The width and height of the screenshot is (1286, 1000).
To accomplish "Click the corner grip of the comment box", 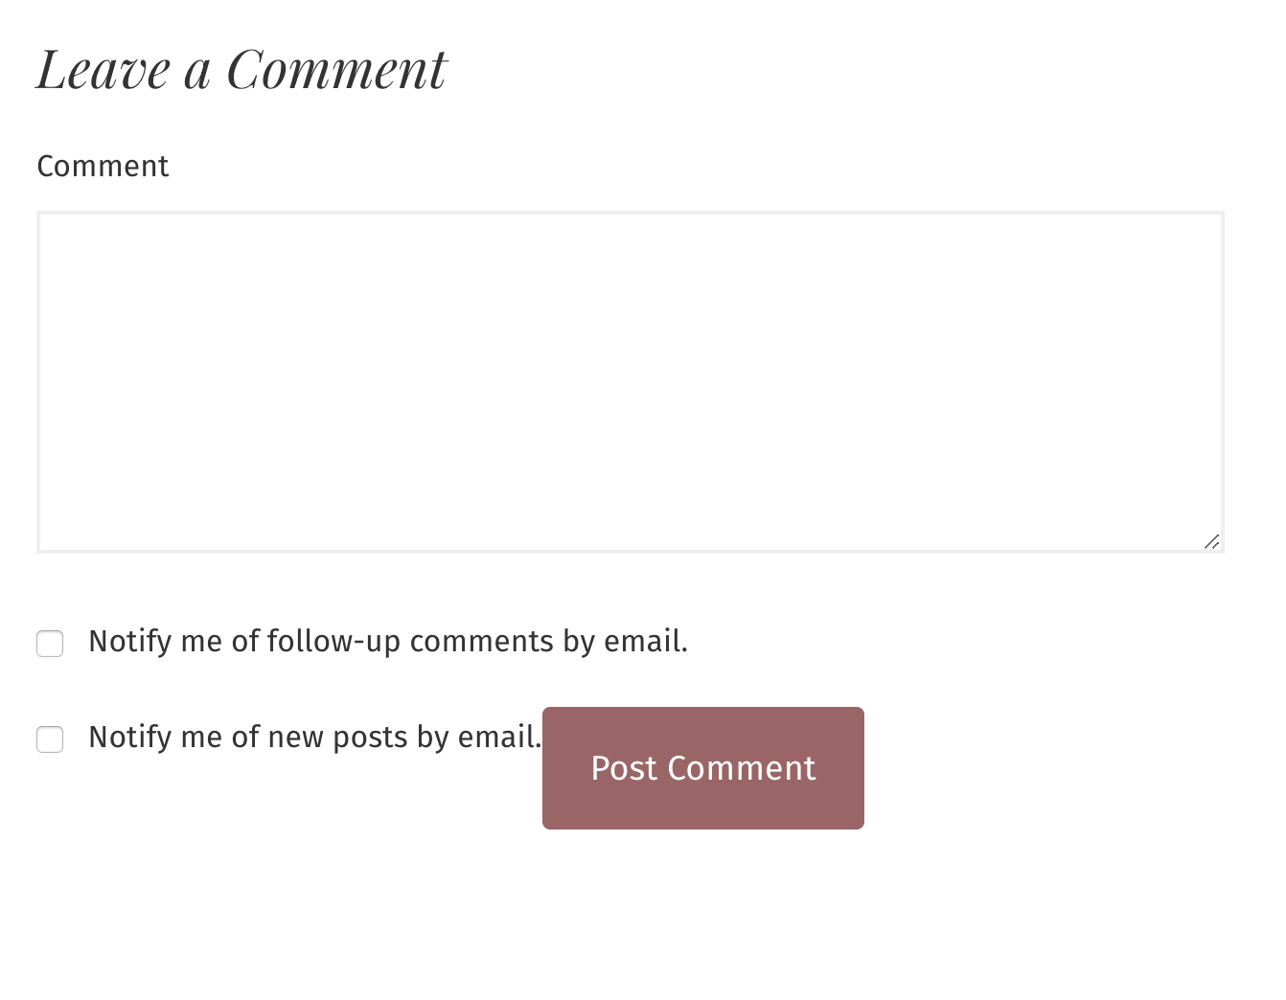I will pyautogui.click(x=1210, y=541).
